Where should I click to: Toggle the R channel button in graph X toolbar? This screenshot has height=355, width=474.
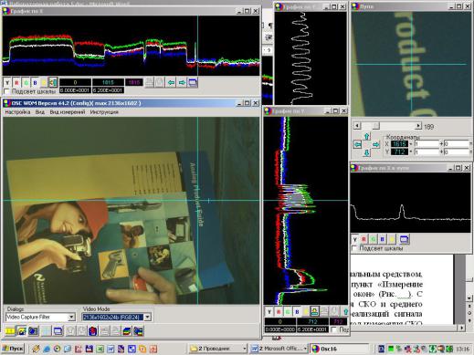click(x=16, y=82)
